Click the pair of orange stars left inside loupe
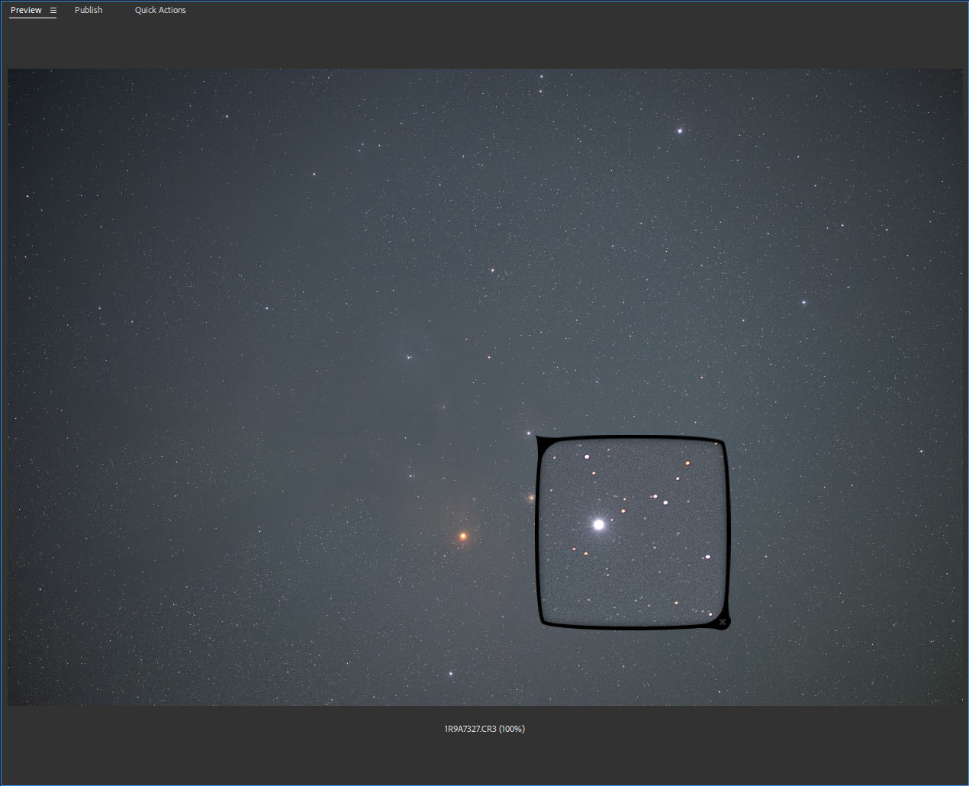Viewport: 969px width, 786px height. pyautogui.click(x=580, y=550)
